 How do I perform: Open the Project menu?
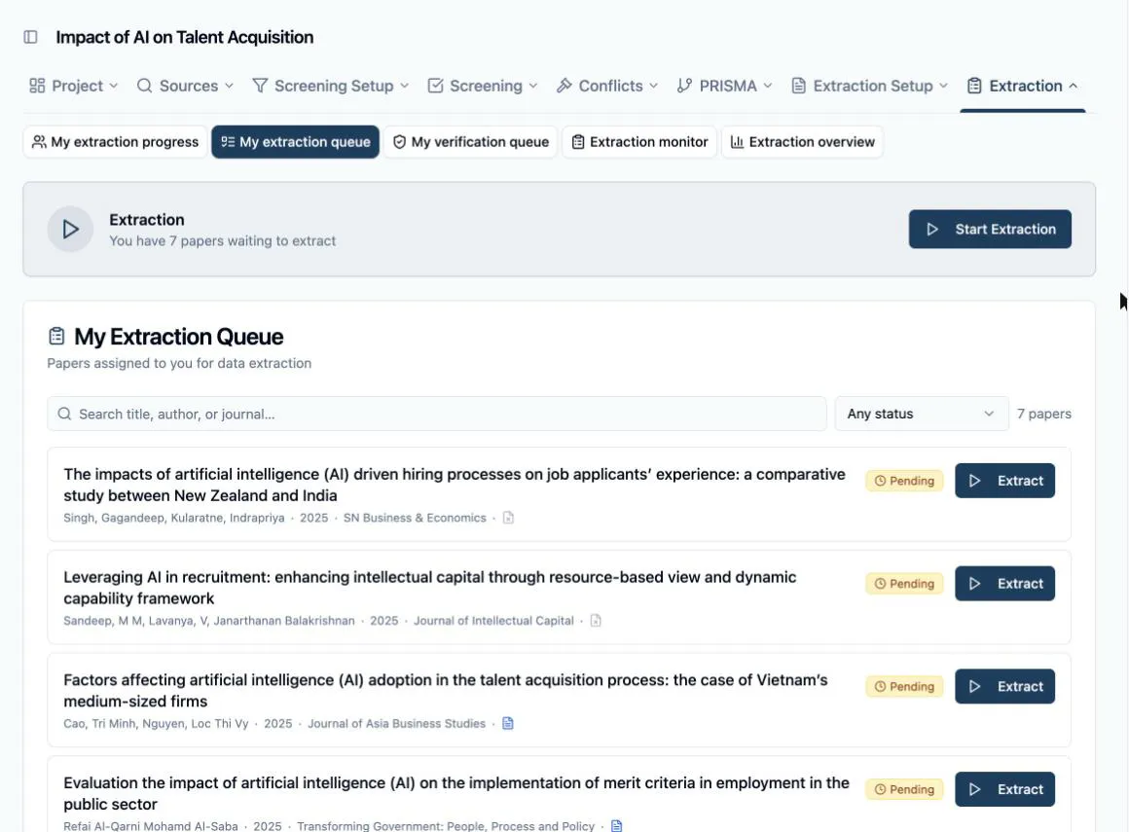click(x=73, y=86)
